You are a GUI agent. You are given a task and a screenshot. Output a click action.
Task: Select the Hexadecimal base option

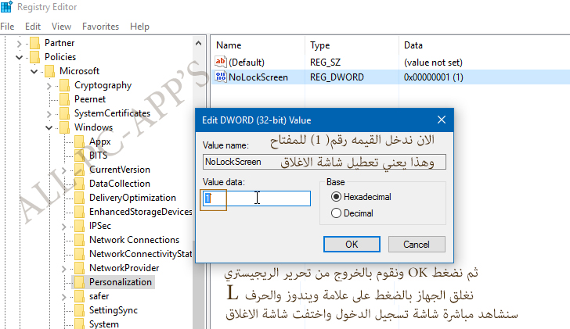click(337, 197)
